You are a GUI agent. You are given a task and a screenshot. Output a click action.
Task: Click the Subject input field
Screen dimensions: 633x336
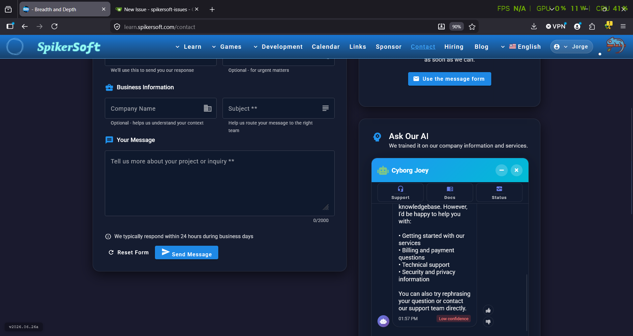[x=279, y=108]
